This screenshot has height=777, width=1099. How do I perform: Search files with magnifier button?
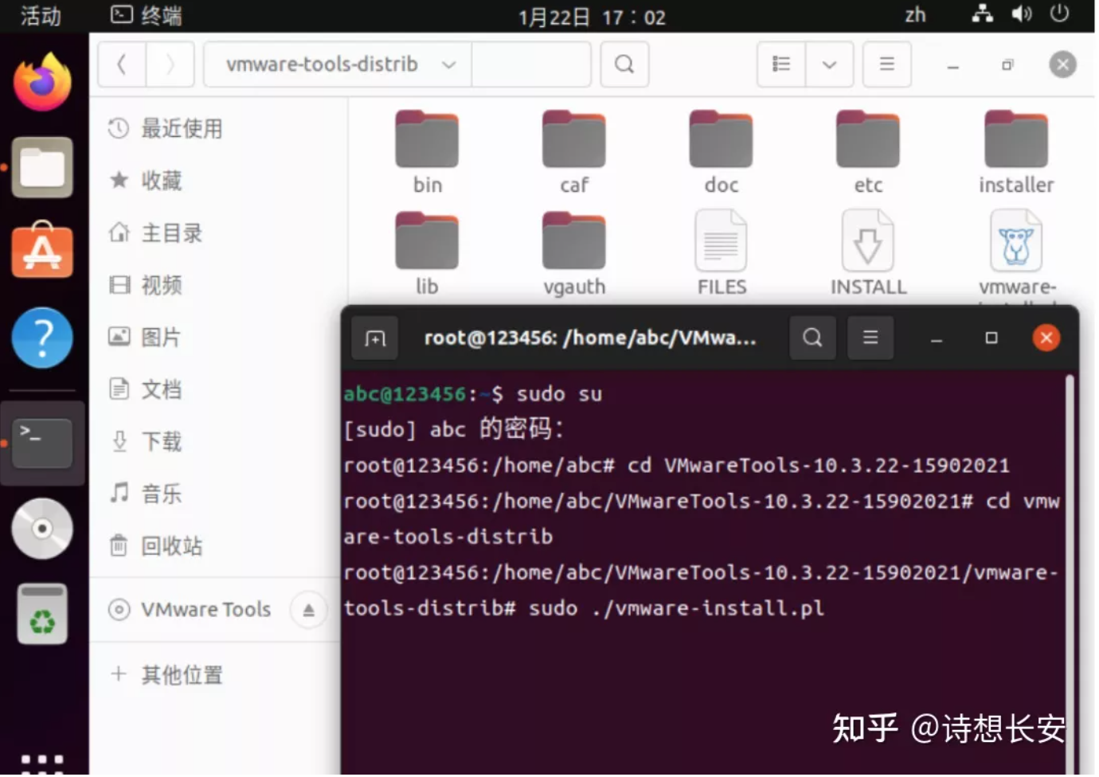point(624,64)
